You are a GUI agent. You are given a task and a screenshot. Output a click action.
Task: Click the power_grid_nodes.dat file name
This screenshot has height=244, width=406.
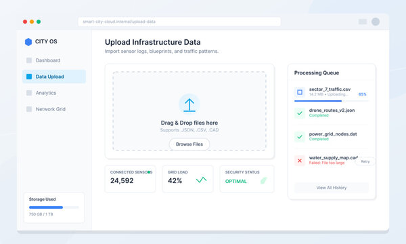[x=333, y=134]
